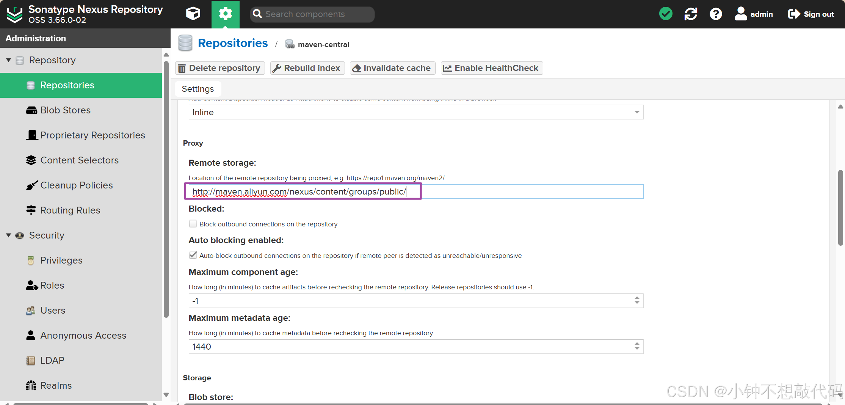Click the sidebar scroll-up arrow
Viewport: 845px width, 405px height.
coord(166,55)
